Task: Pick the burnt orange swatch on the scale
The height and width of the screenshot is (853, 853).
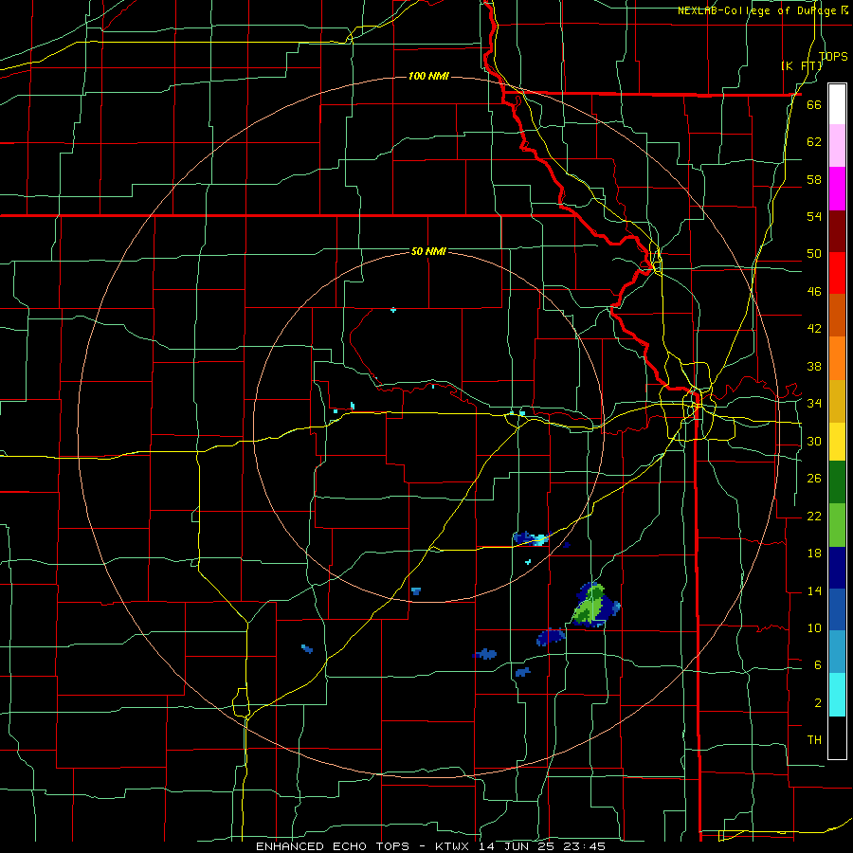Action: point(837,316)
